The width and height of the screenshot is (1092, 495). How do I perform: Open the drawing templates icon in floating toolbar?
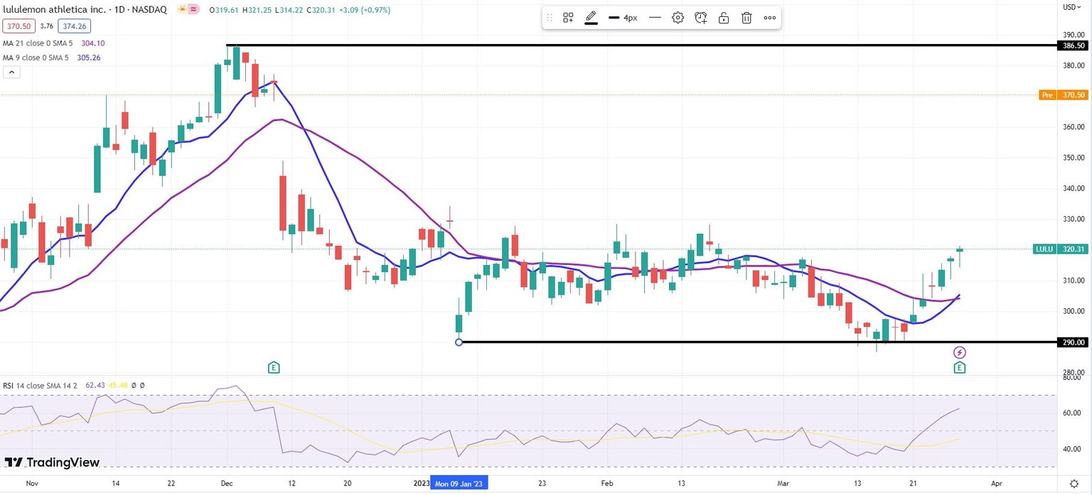pyautogui.click(x=568, y=18)
